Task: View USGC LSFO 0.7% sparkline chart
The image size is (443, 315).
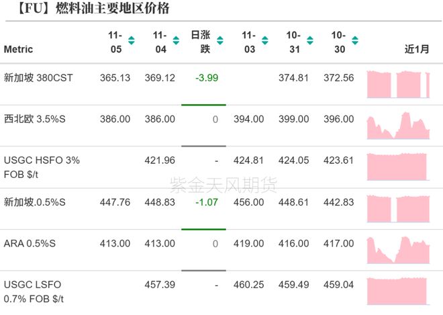Action: (398, 291)
